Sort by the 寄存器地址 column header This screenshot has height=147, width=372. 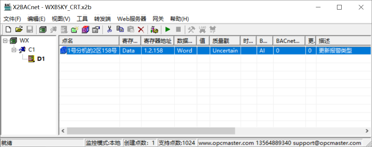point(158,41)
